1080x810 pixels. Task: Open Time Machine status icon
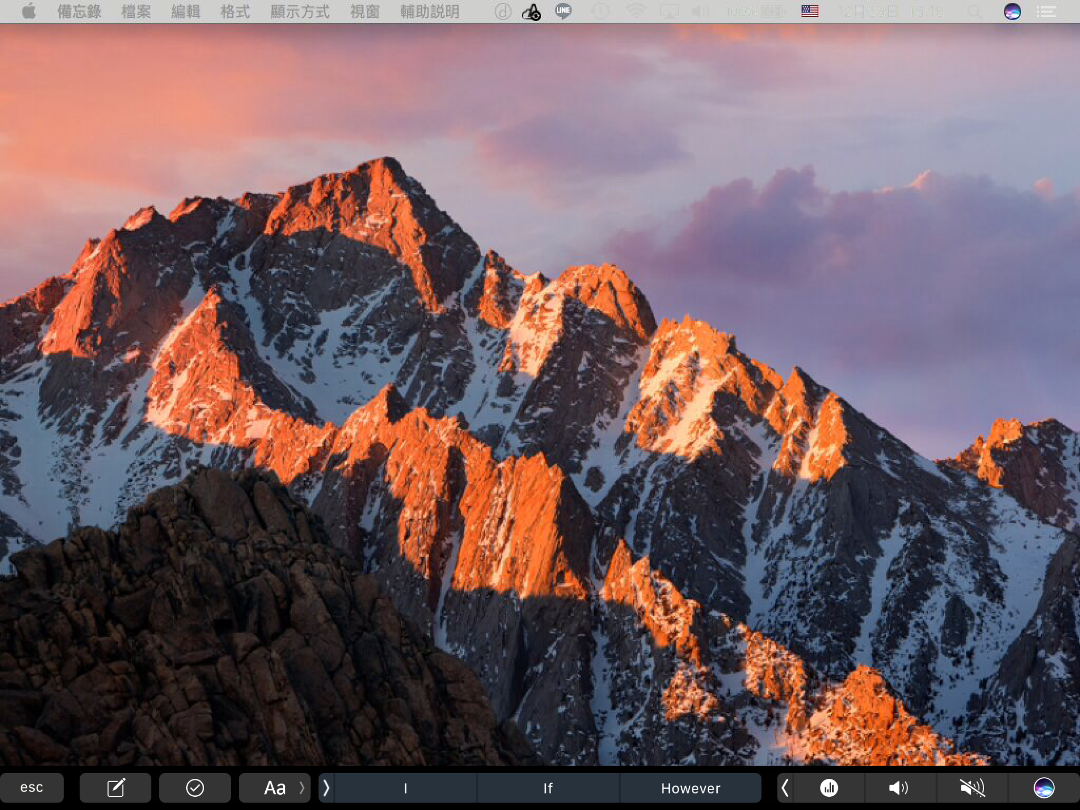pos(600,11)
